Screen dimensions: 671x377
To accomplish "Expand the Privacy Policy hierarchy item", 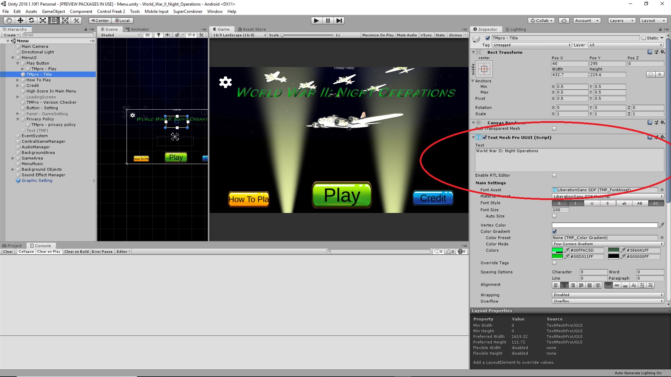I will [17, 119].
